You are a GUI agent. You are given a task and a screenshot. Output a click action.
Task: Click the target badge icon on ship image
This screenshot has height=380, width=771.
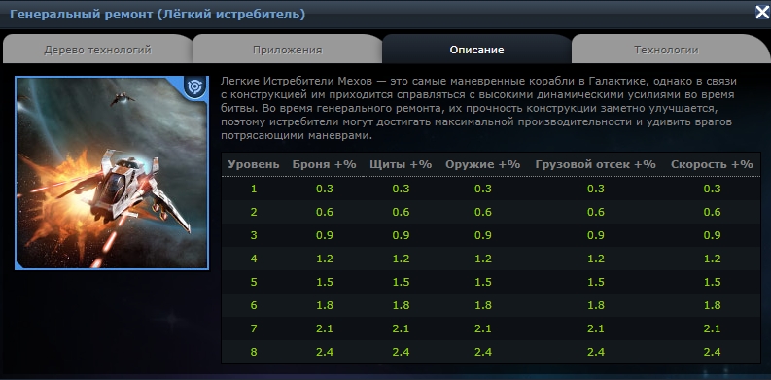coord(194,87)
